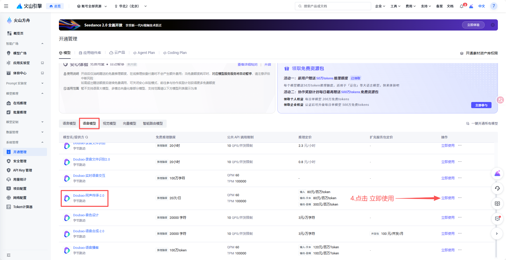The width and height of the screenshot is (506, 260).
Task: Open the 华北2（北京） region dropdown
Action: coord(131,6)
